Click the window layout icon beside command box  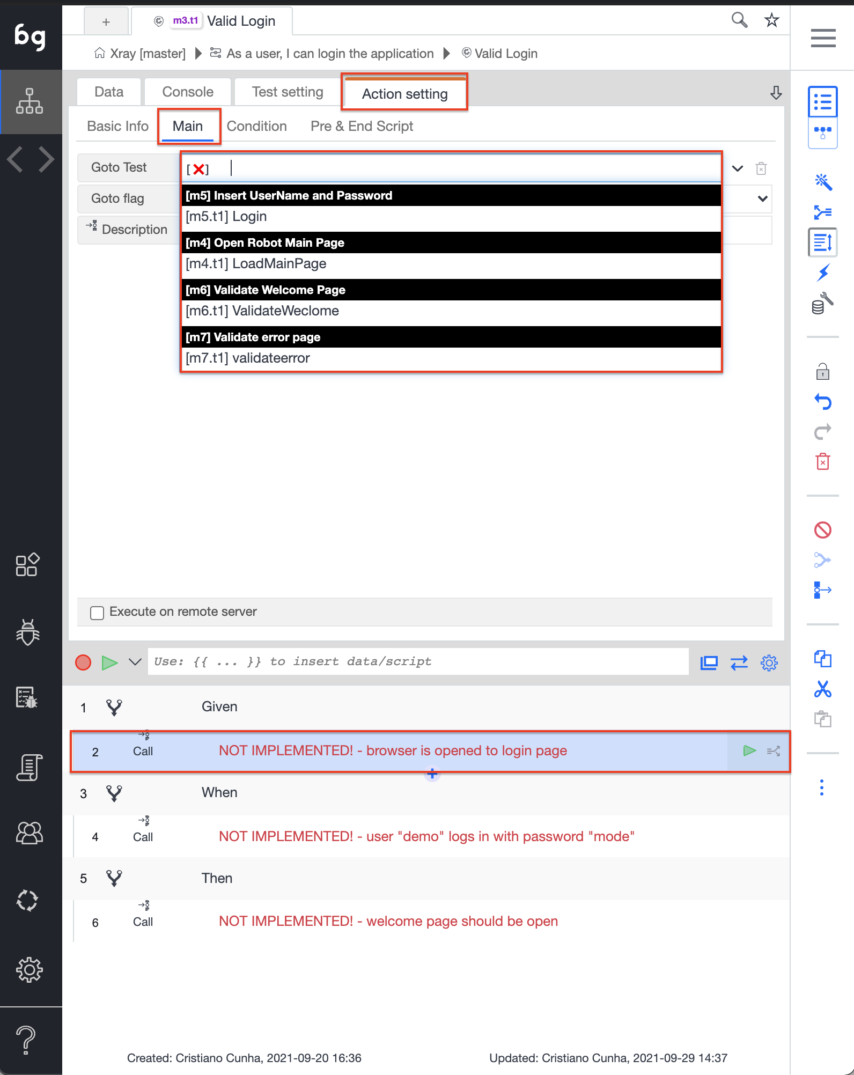[709, 662]
